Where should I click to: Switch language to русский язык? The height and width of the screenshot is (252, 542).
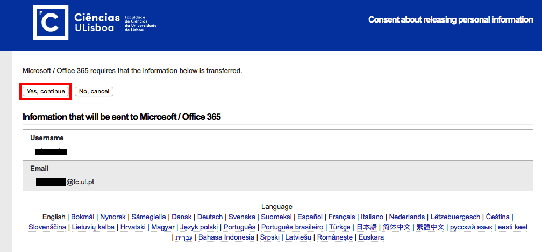click(471, 227)
